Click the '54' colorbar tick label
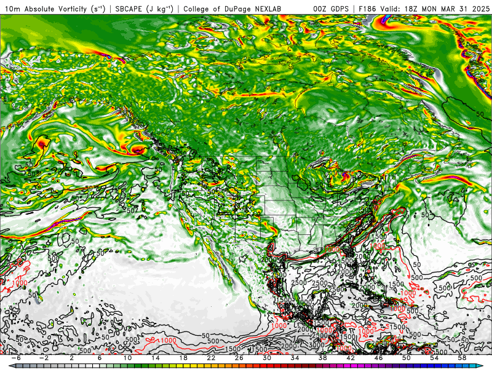This screenshot has height=369, width=492. (434, 358)
